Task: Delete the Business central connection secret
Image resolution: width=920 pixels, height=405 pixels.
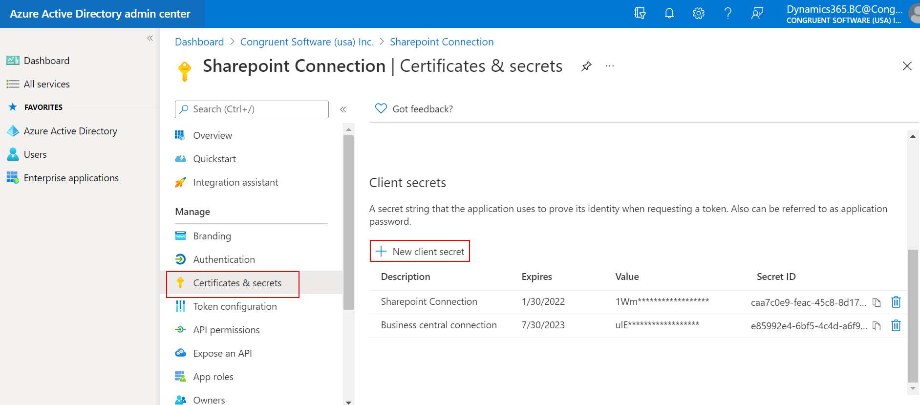Action: tap(896, 325)
